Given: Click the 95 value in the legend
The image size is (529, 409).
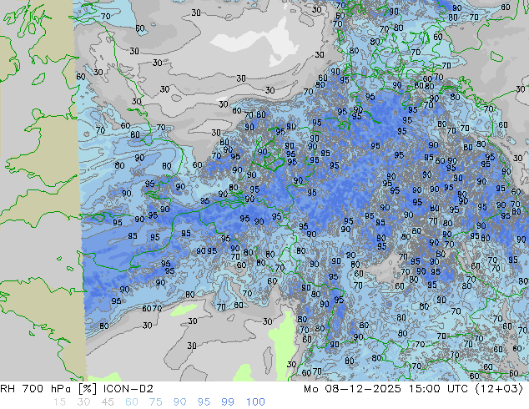Looking at the screenshot, I should coord(204,402).
